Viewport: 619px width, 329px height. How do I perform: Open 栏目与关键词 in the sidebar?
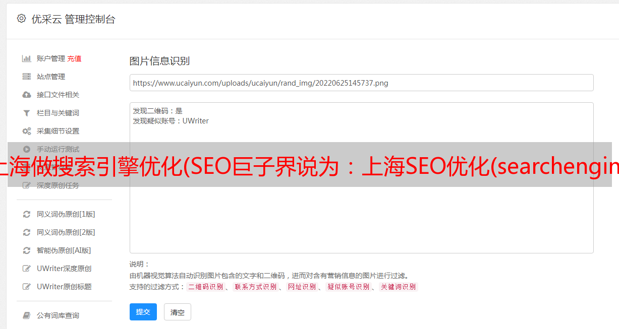pyautogui.click(x=58, y=113)
